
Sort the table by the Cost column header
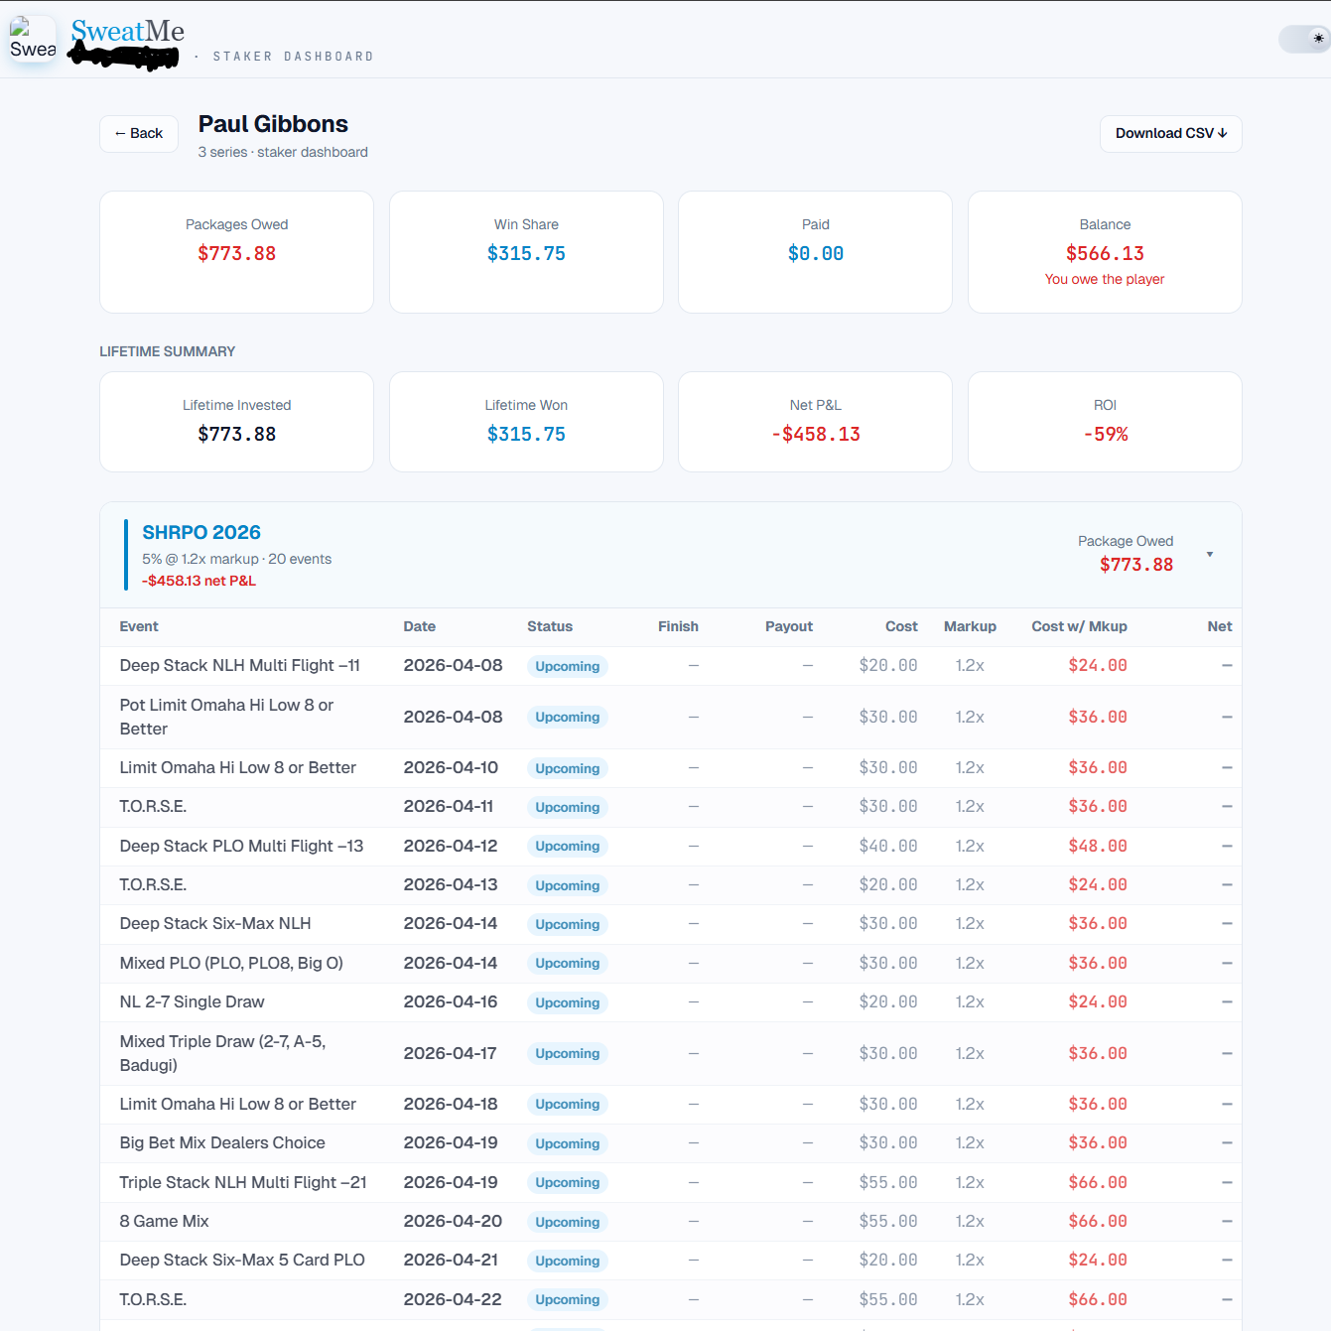pos(900,626)
